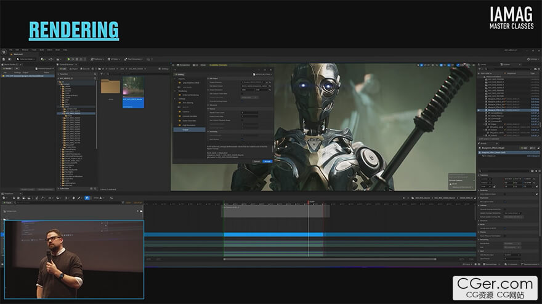The width and height of the screenshot is (542, 304).
Task: Check Use Custom Frame Rate checkbox
Action: point(242,94)
